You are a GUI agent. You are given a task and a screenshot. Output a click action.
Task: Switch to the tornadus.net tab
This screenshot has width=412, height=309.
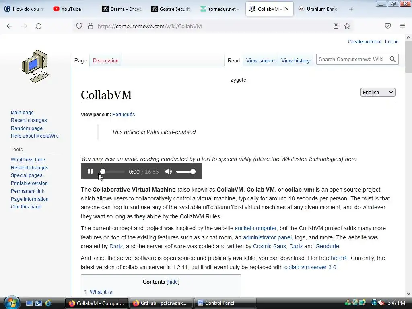(x=220, y=9)
